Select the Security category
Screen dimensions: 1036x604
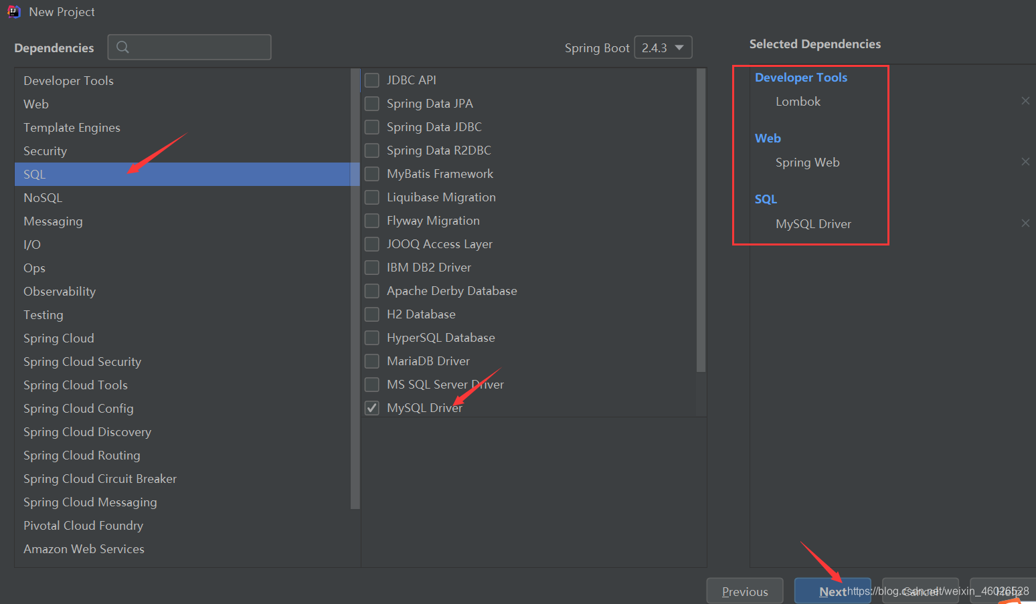183,150
